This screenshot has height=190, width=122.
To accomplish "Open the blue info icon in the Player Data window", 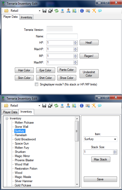I will coord(82,11).
